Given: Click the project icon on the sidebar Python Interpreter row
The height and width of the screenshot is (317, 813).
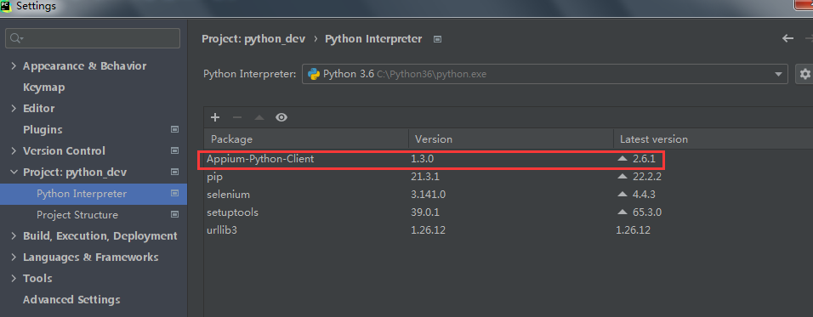Looking at the screenshot, I should coord(174,193).
